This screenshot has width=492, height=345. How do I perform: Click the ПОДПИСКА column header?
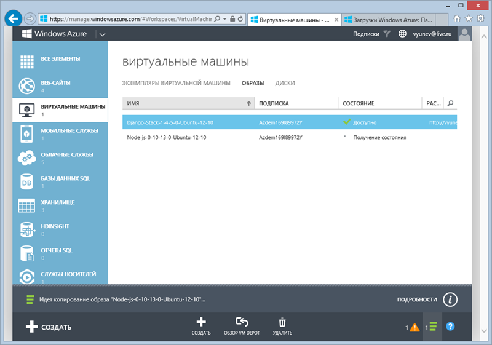tap(296, 103)
